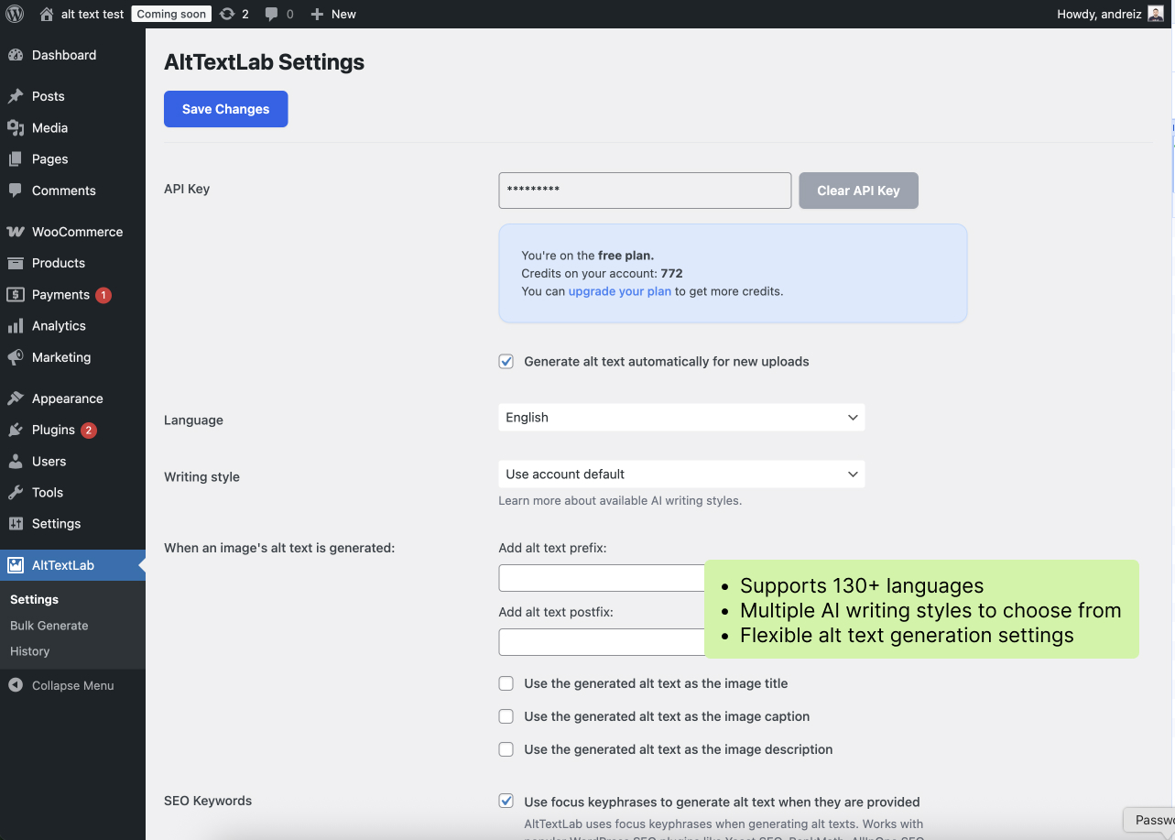Screen dimensions: 1175x840
Task: Click the Posts pushpin icon
Action: tap(16, 96)
